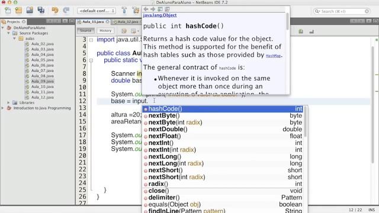Click the Build Project hammer icon

click(124, 11)
